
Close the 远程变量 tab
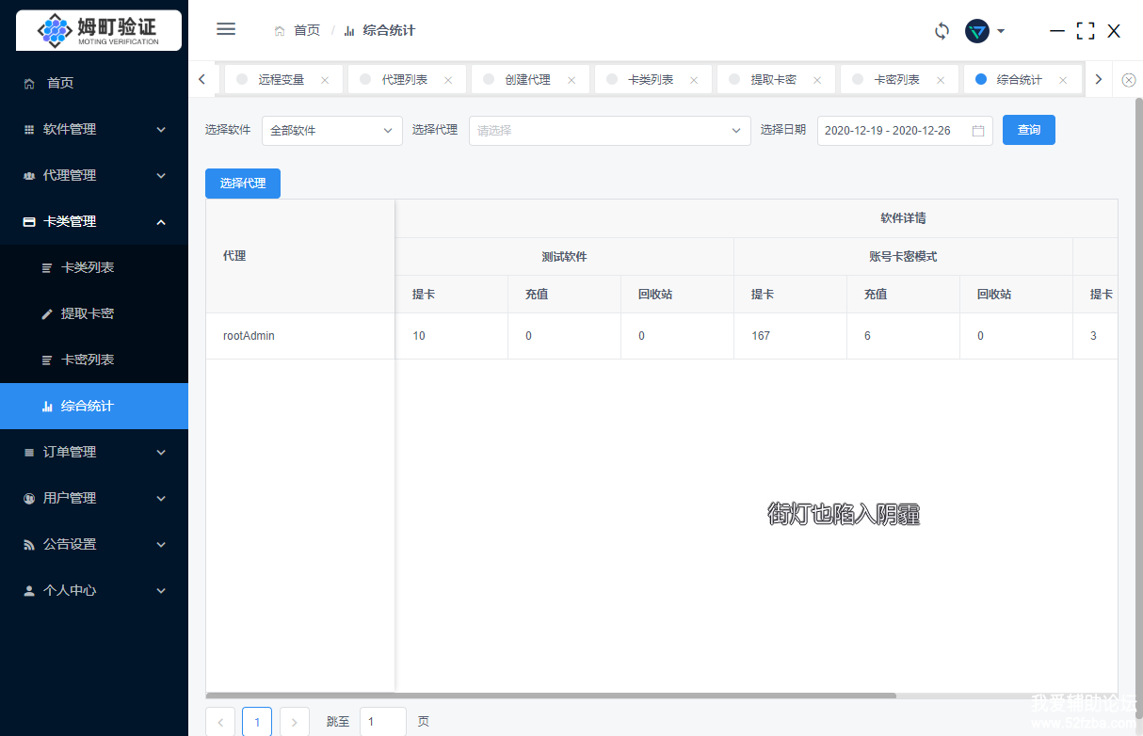(325, 81)
